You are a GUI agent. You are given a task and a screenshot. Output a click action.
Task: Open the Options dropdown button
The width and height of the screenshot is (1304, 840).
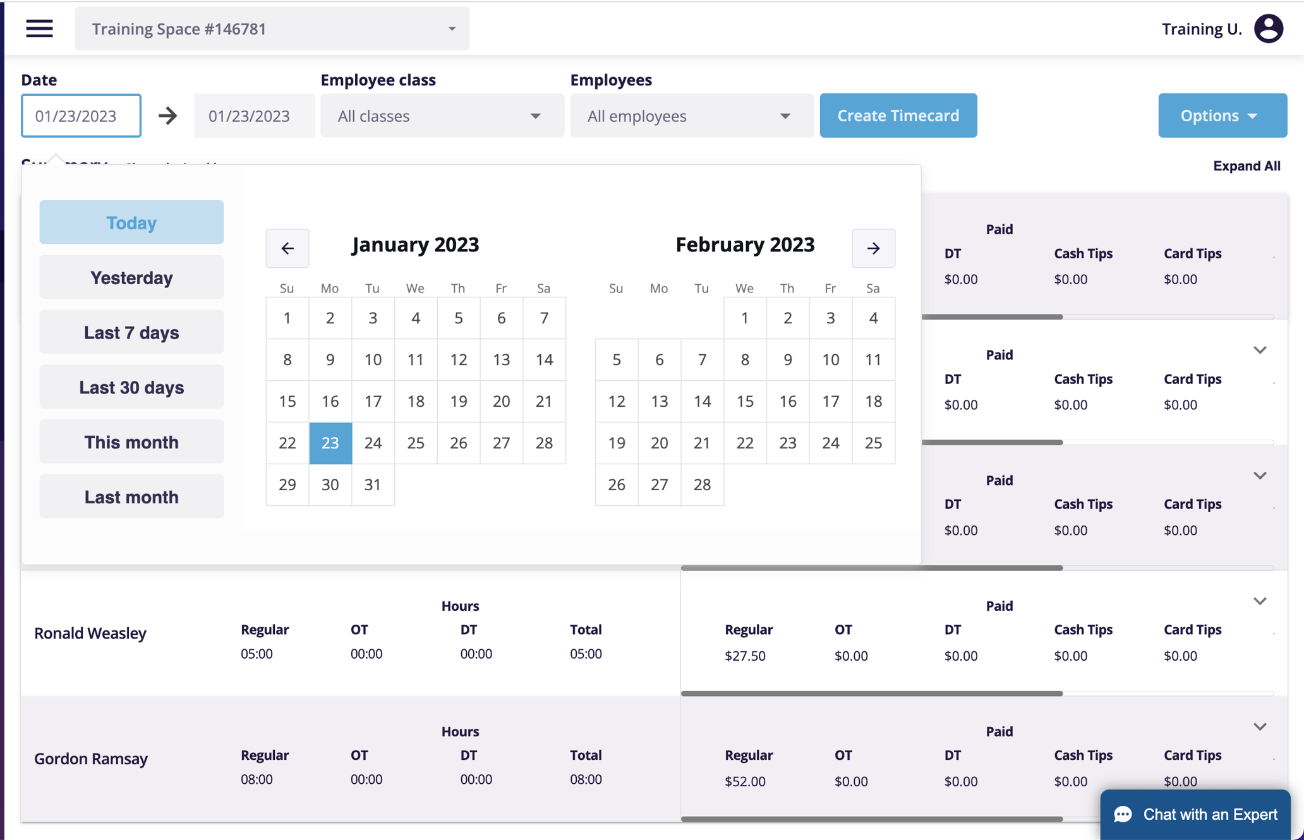[1222, 116]
